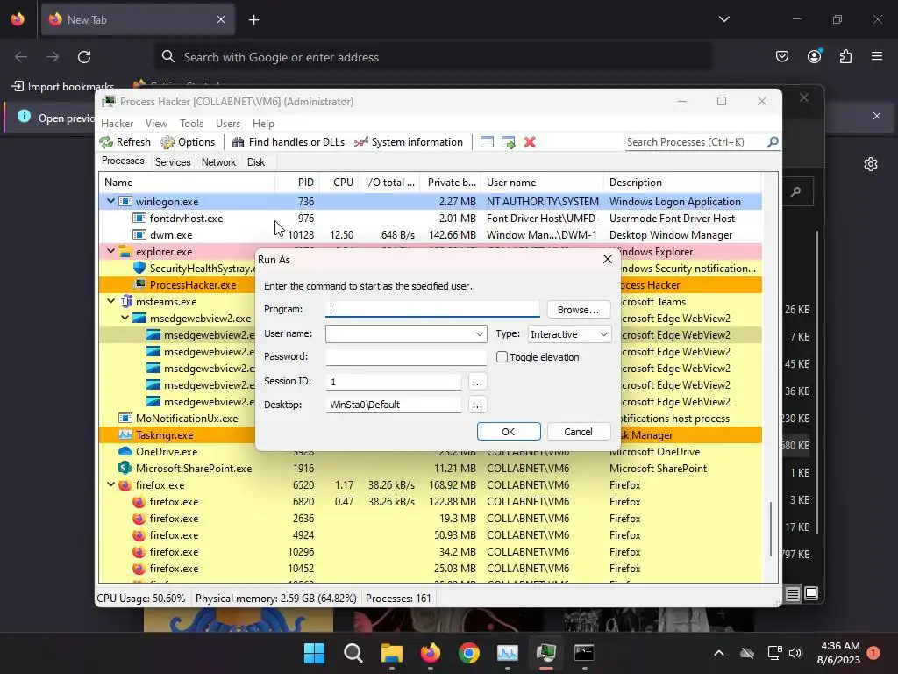Close the Run As dialog
This screenshot has width=898, height=674.
608,259
